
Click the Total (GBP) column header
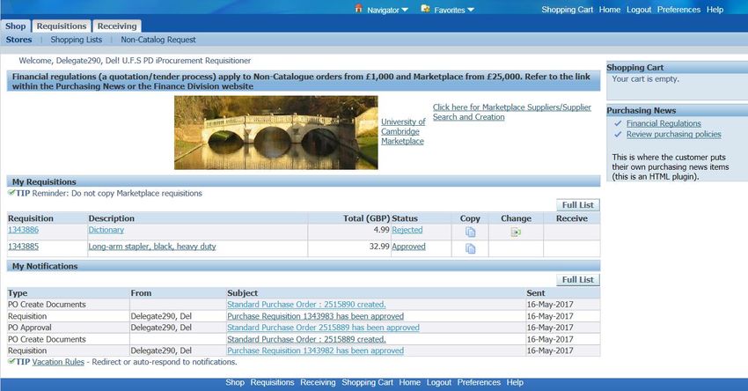[366, 218]
